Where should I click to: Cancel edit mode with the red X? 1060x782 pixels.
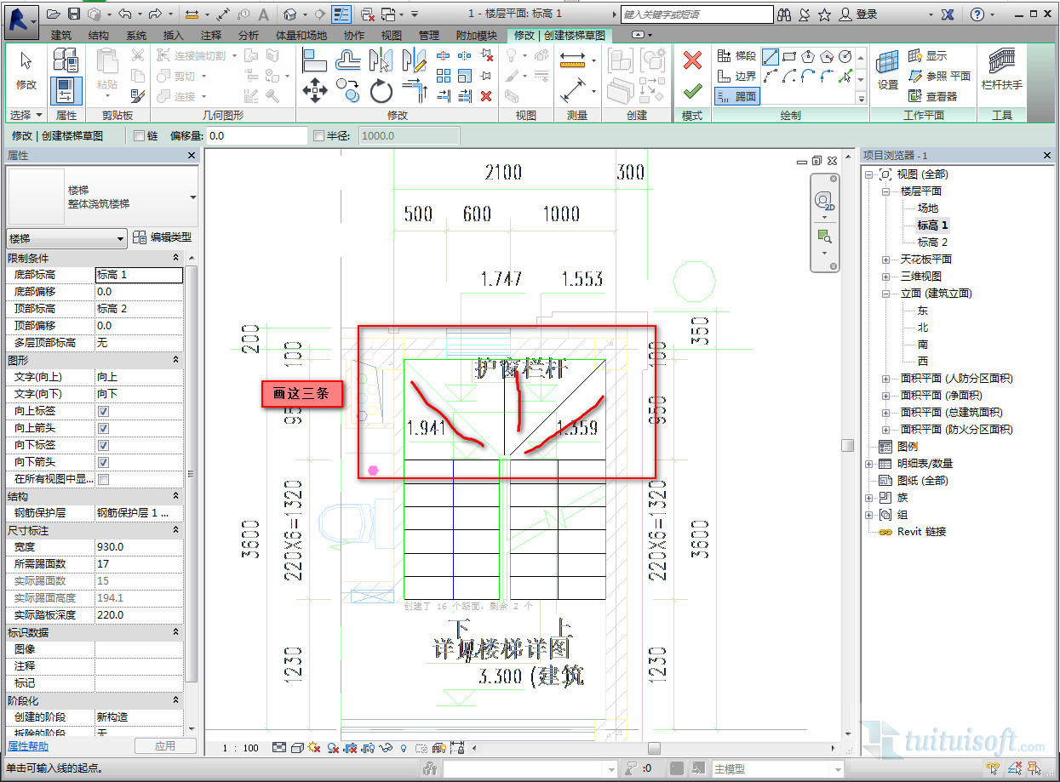tap(692, 60)
